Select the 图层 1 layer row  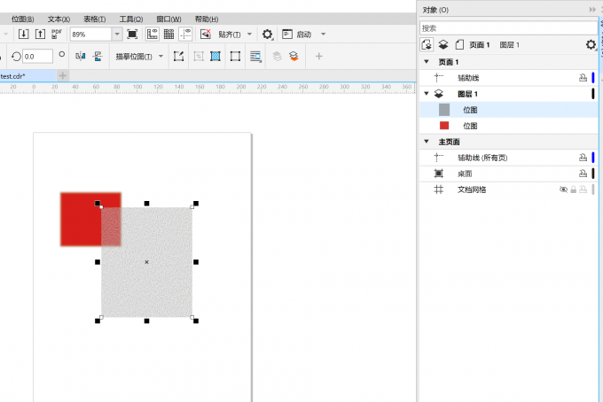[x=508, y=94]
